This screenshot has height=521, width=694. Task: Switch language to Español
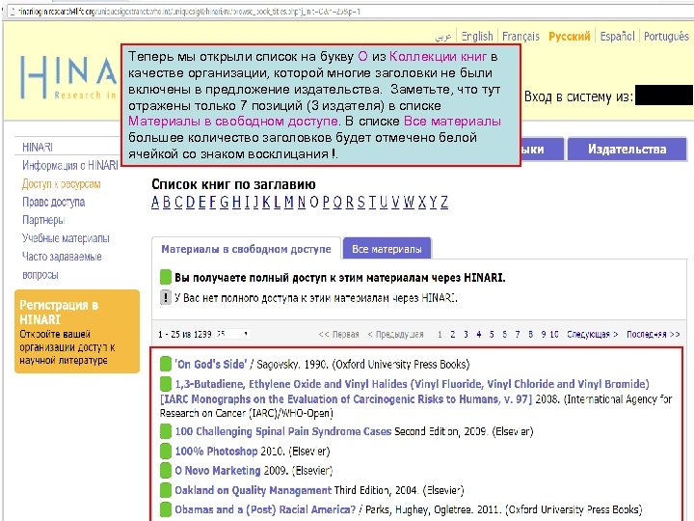617,37
